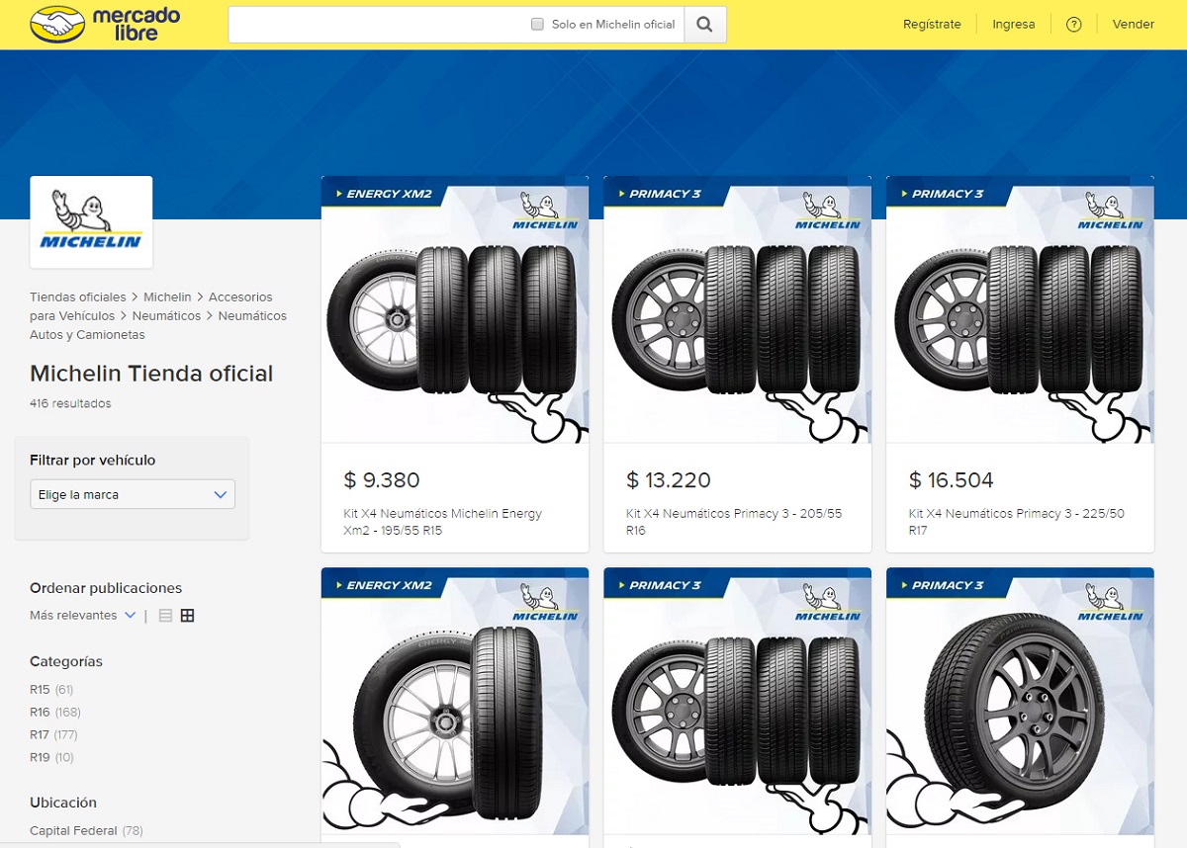Viewport: 1187px width, 848px height.
Task: Filter by R17 category
Action: tap(40, 734)
